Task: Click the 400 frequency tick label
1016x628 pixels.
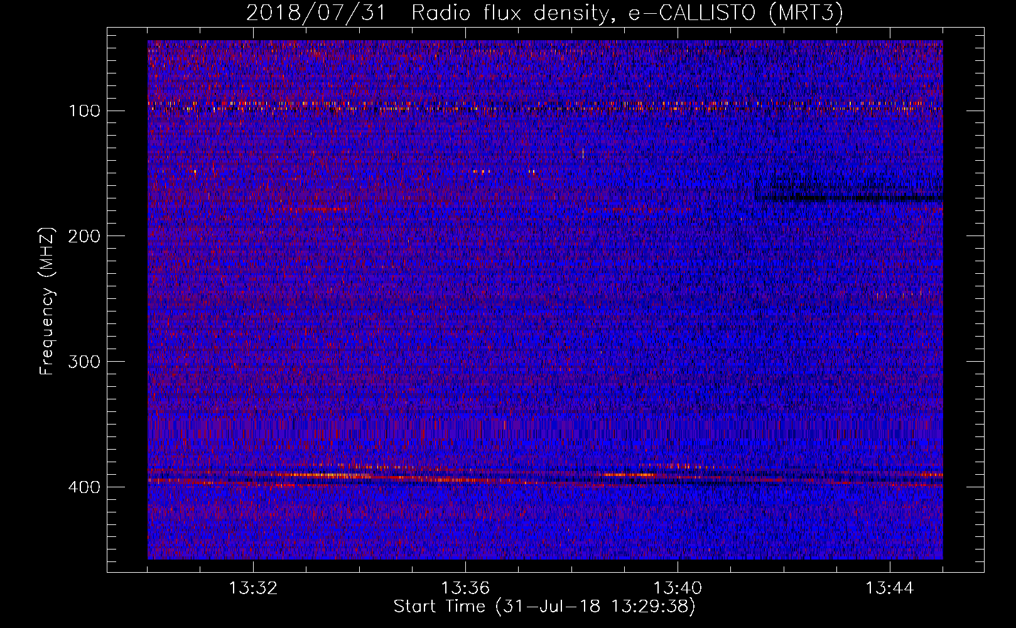Action: tap(84, 488)
